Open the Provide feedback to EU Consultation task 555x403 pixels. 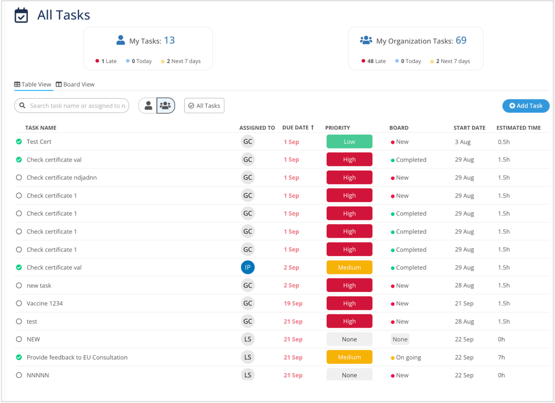tap(77, 357)
